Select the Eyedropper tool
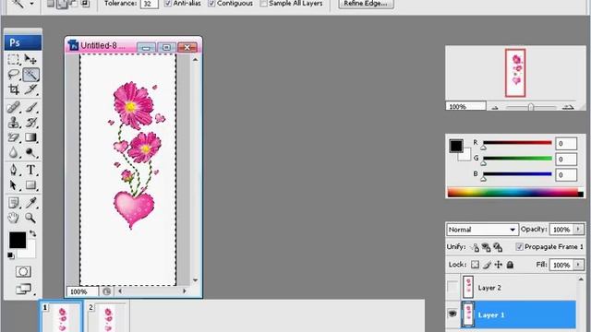 (30, 203)
